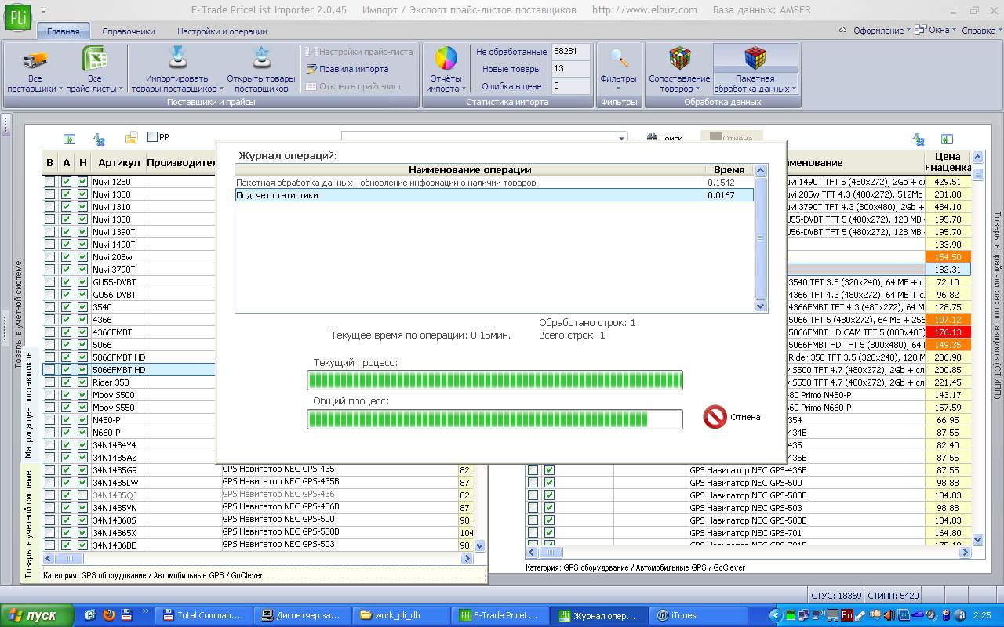Click the binoculars 'Поиск' search button
Screen dimensions: 1004x627
tap(664, 139)
